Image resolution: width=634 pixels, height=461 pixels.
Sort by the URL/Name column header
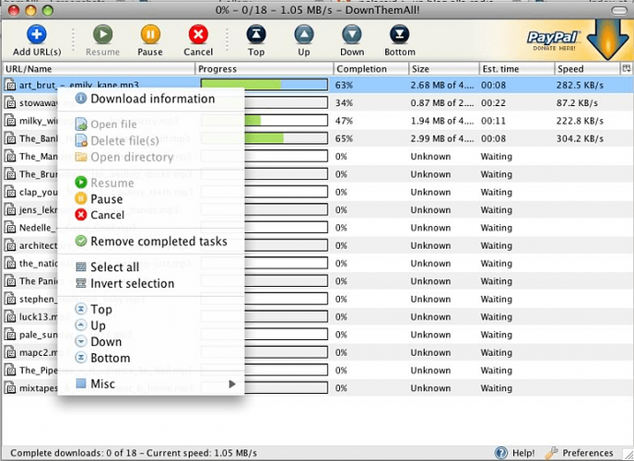[99, 69]
